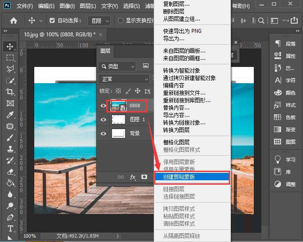Screen dimensions: 303x242
Task: Select the History Brush tool
Action: point(10,160)
